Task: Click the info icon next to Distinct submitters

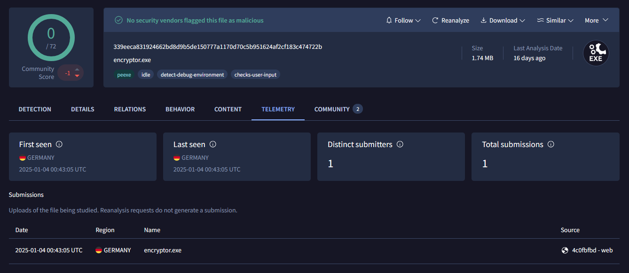Action: [400, 144]
